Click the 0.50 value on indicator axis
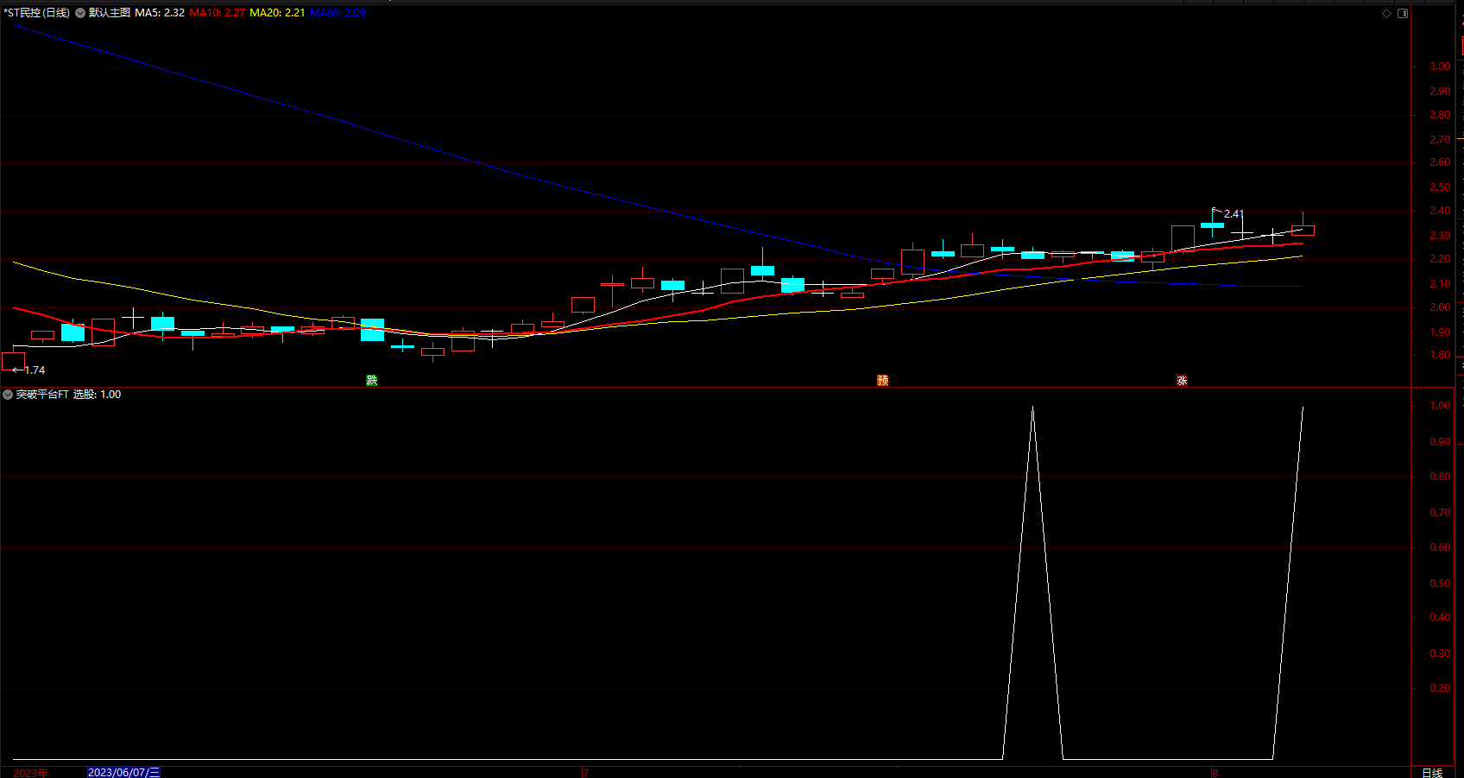1464x778 pixels. [x=1440, y=584]
